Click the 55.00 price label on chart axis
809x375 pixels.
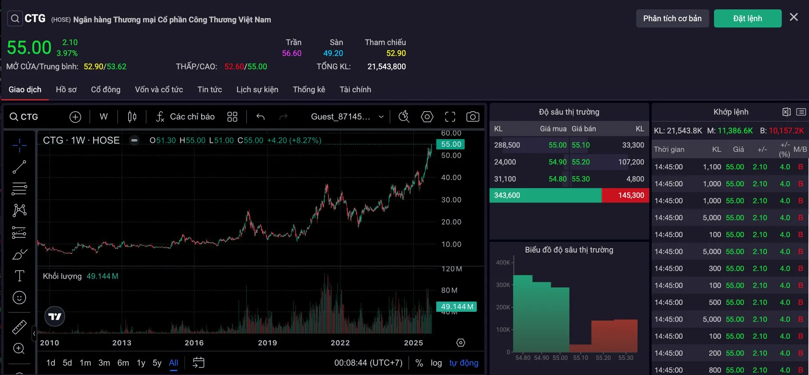point(451,144)
